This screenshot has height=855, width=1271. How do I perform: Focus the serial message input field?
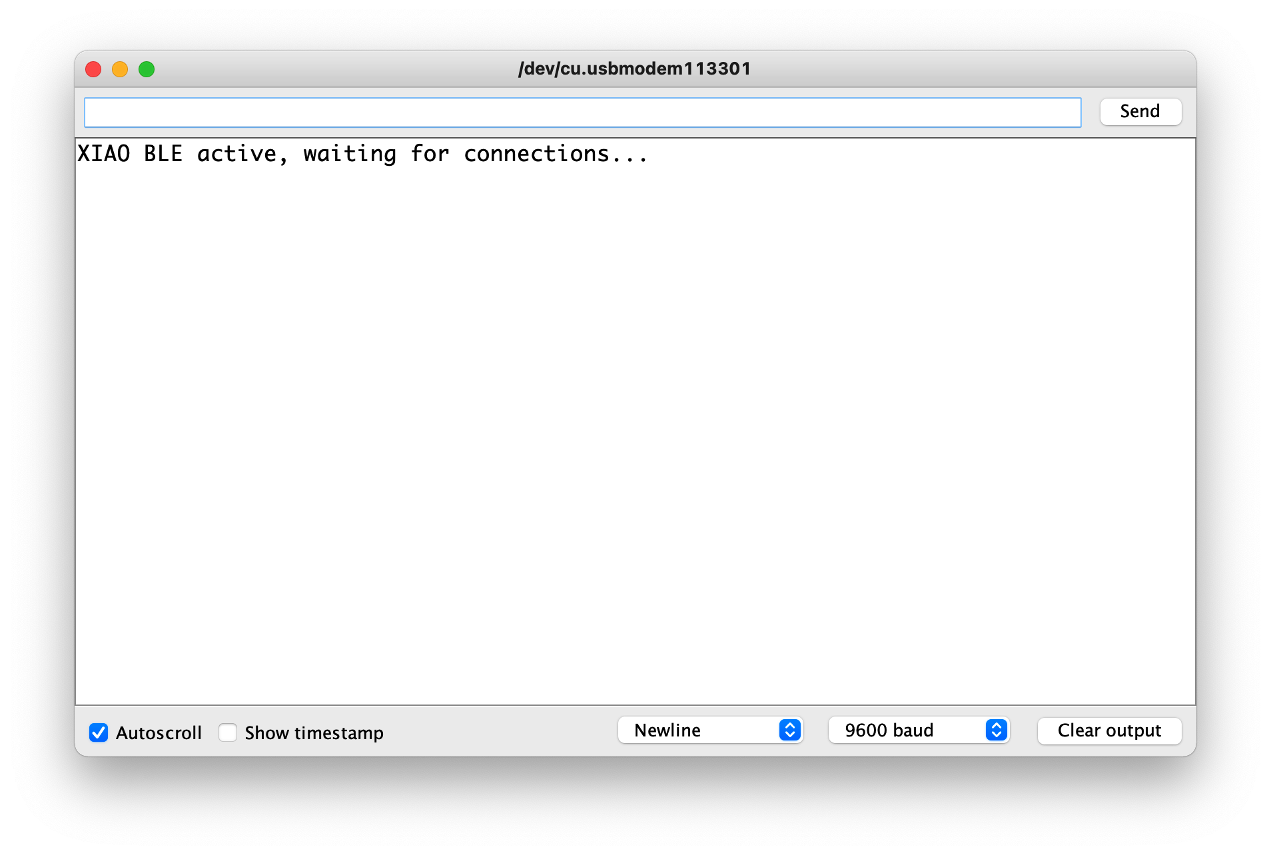point(582,112)
